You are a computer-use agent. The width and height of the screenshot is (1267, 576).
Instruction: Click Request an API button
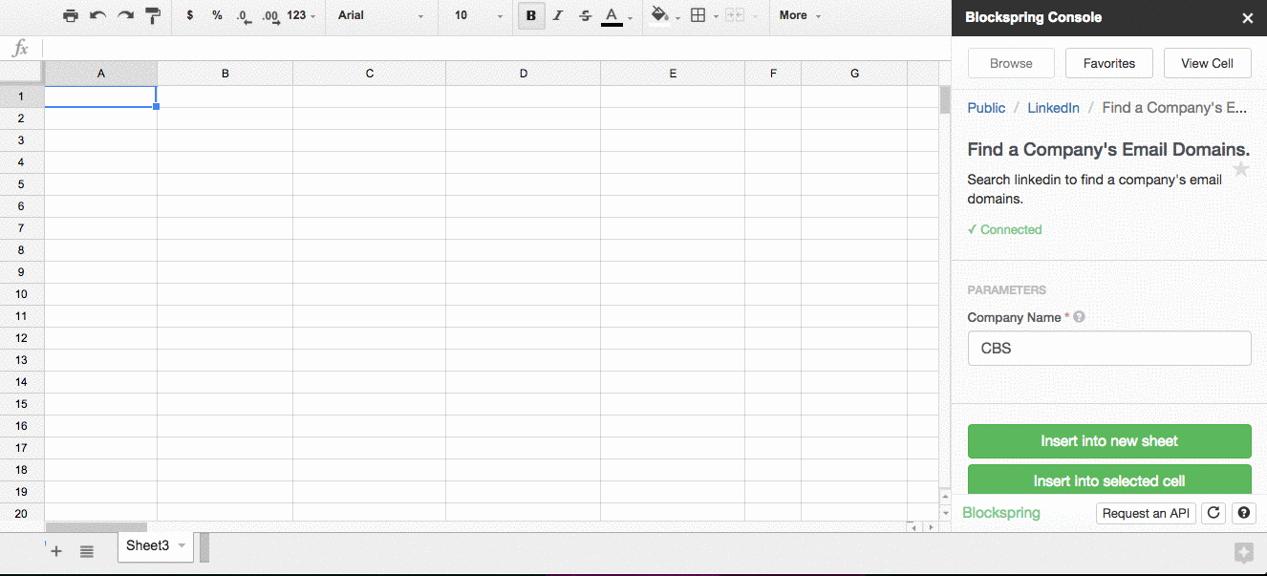click(1146, 513)
